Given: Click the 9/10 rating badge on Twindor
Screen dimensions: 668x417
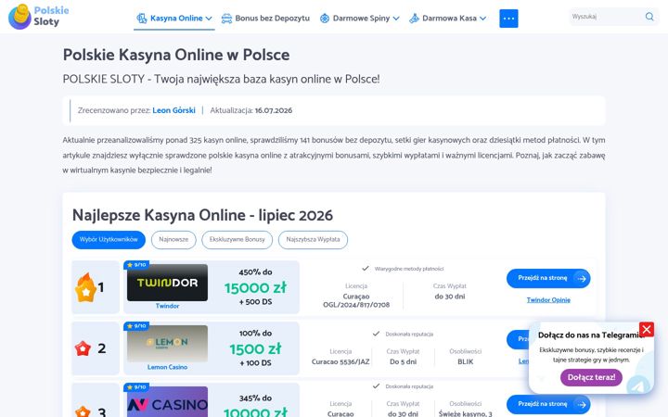Looking at the screenshot, I should click(x=136, y=265).
